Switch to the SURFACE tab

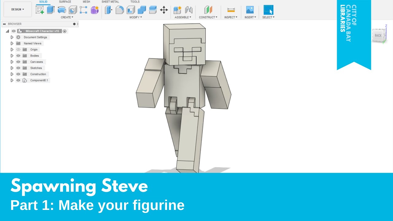click(65, 2)
